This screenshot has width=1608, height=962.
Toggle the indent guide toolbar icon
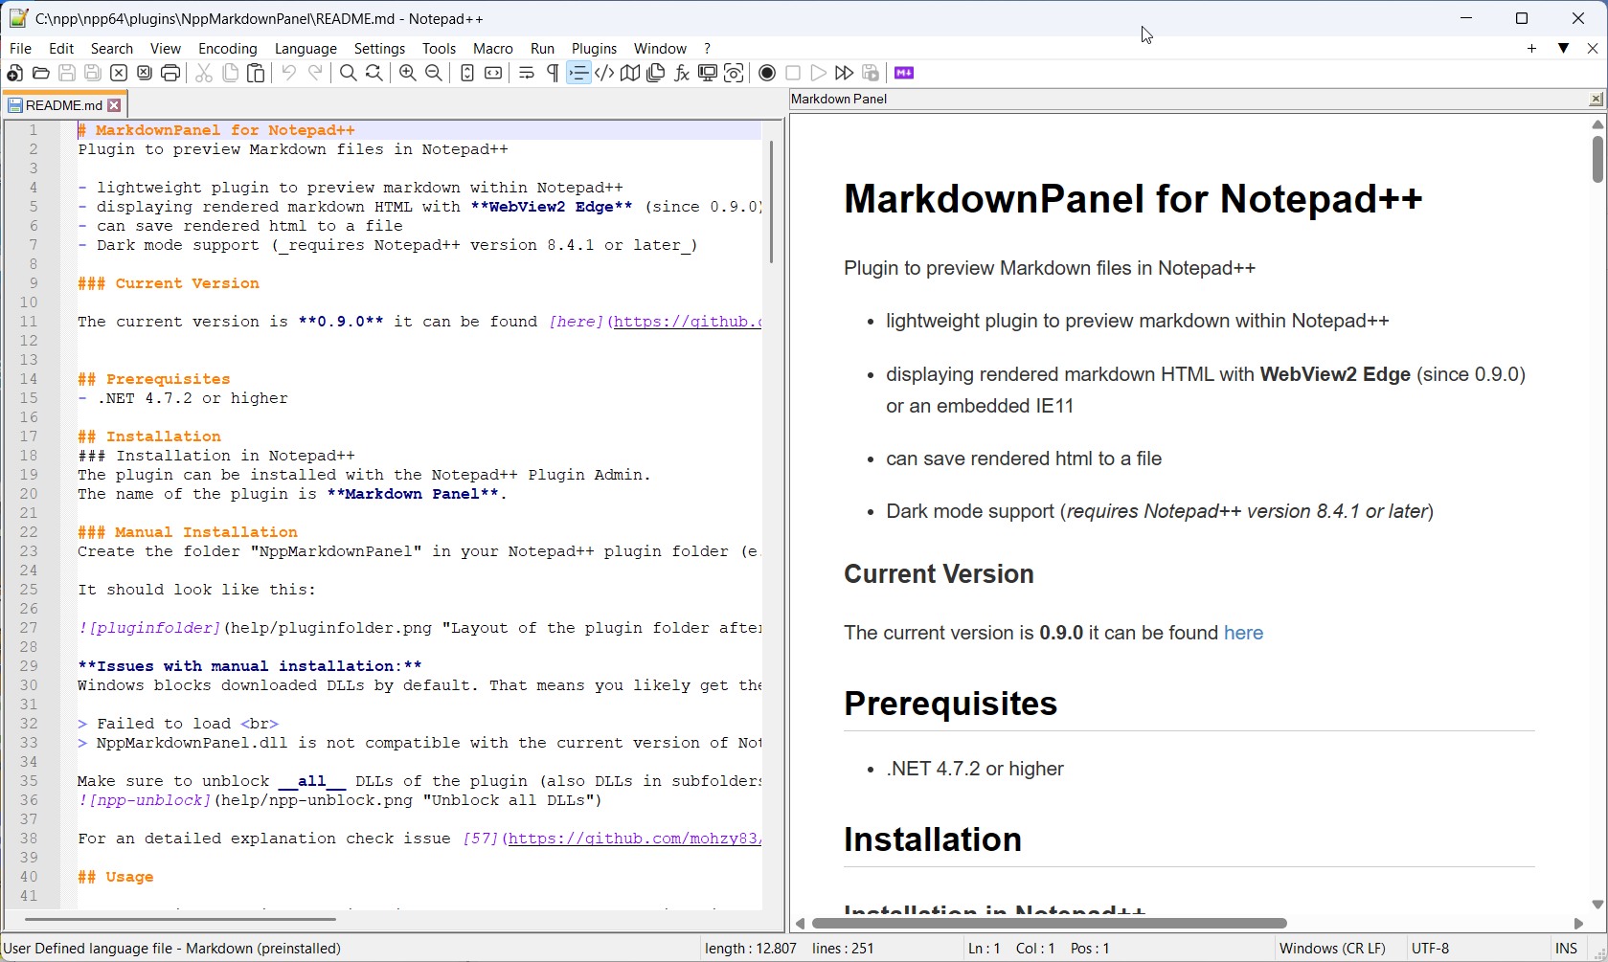578,73
